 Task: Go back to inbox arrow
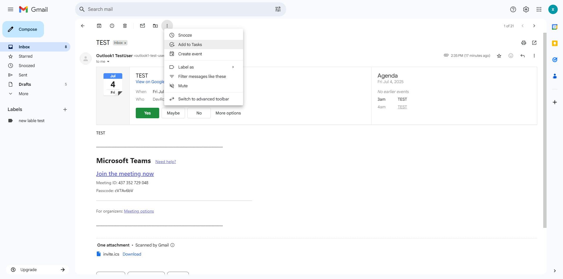(x=83, y=26)
